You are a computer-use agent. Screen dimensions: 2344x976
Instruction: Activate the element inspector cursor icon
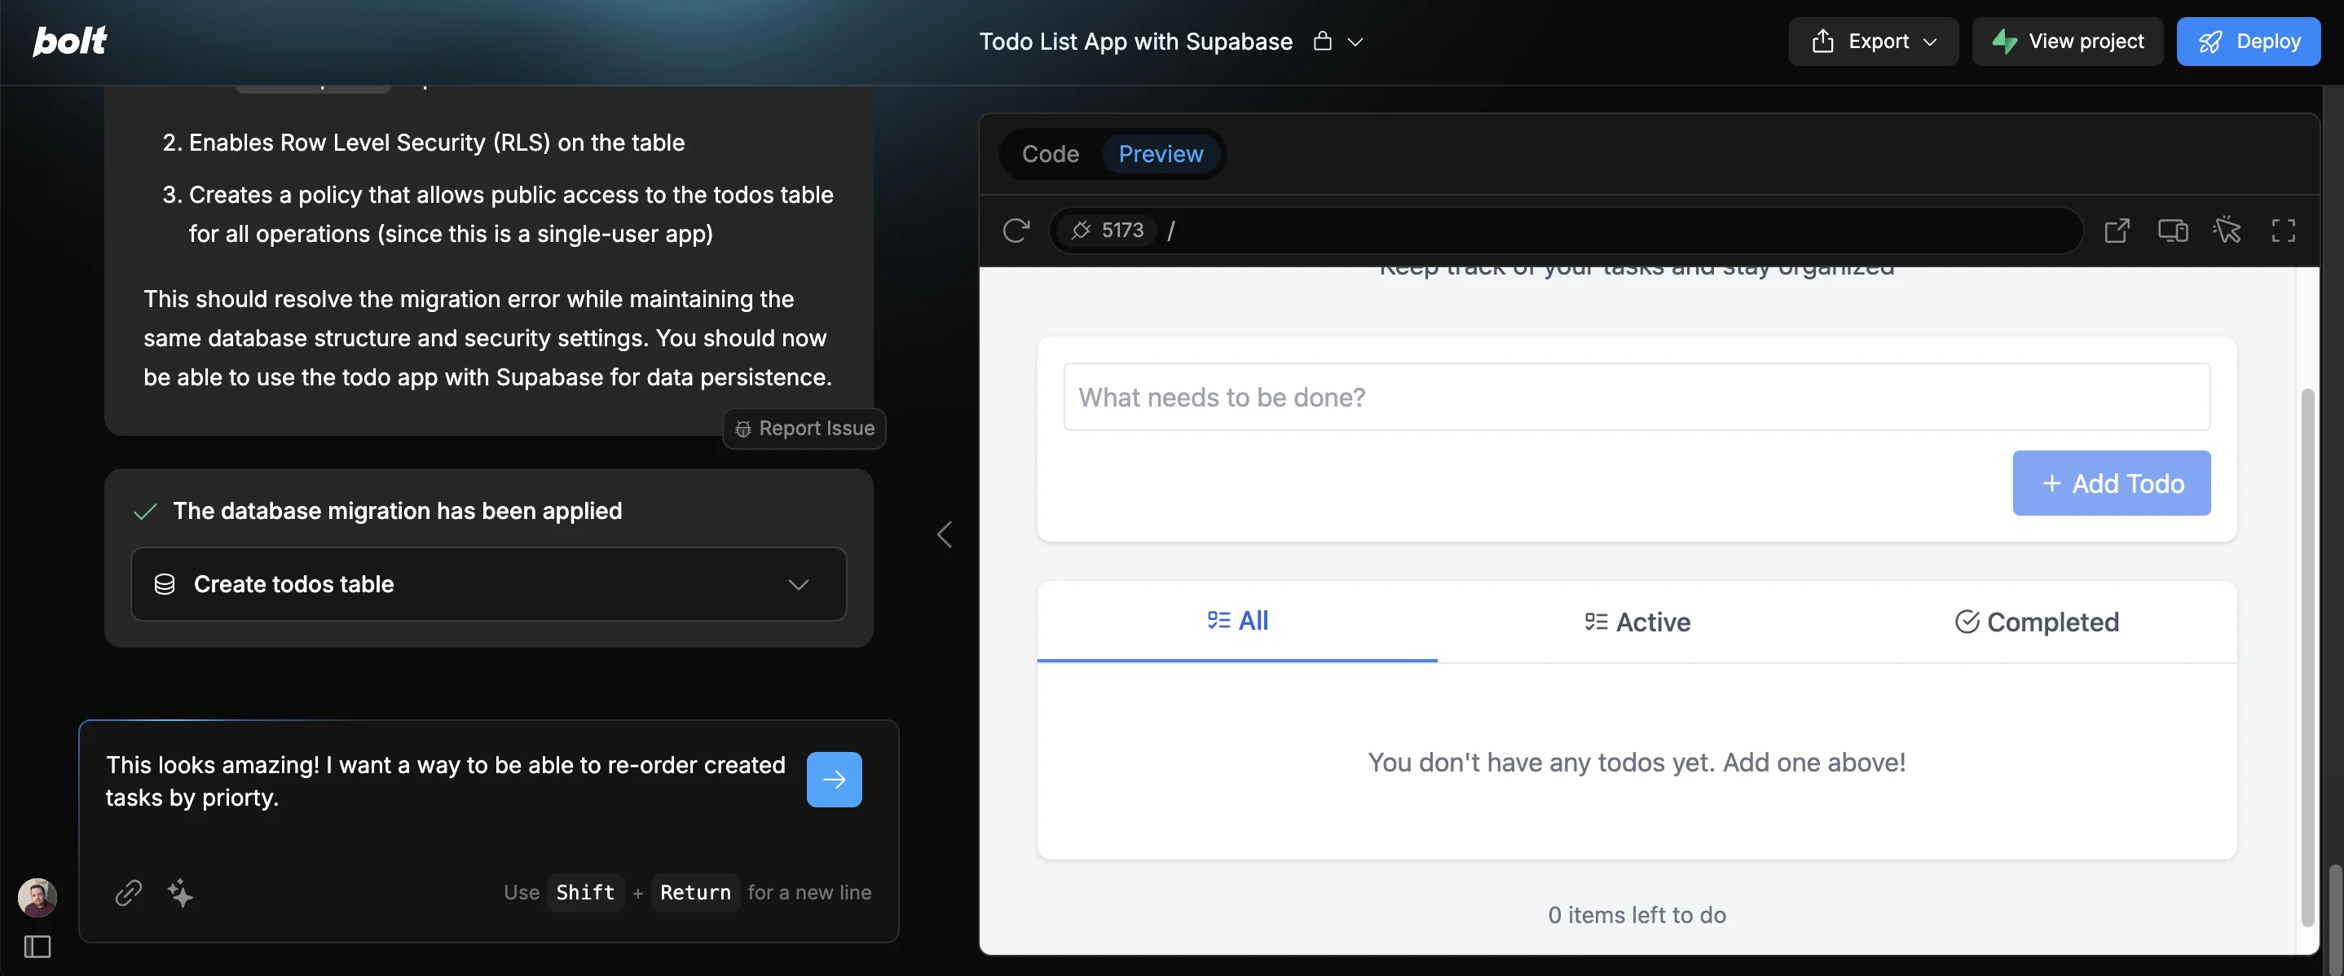click(2227, 230)
